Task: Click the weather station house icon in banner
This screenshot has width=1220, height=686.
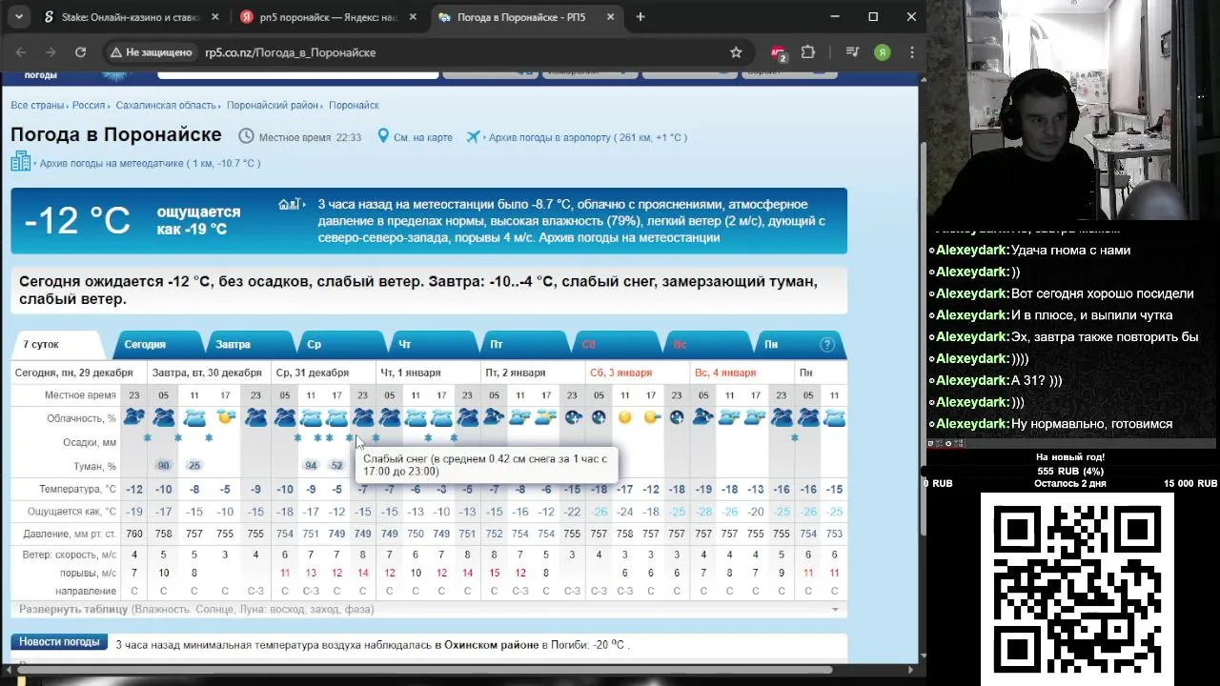Action: [290, 204]
